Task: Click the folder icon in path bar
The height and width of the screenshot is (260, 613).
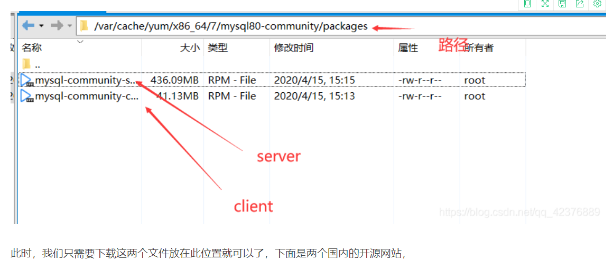Action: [x=83, y=26]
